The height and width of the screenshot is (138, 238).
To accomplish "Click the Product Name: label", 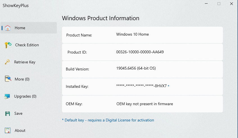I will 79,35.
